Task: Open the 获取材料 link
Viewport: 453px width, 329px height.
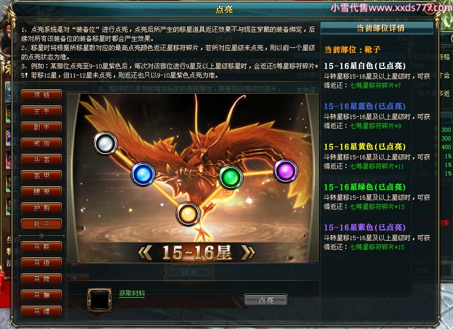Action: pyautogui.click(x=132, y=293)
